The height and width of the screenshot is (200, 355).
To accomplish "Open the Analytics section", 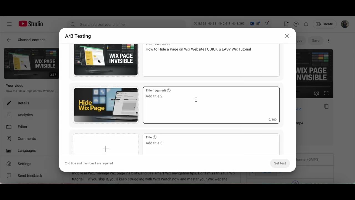I will click(29, 115).
